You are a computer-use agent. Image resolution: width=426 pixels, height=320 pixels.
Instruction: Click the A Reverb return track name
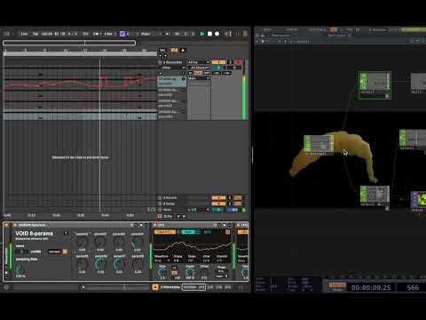click(170, 197)
